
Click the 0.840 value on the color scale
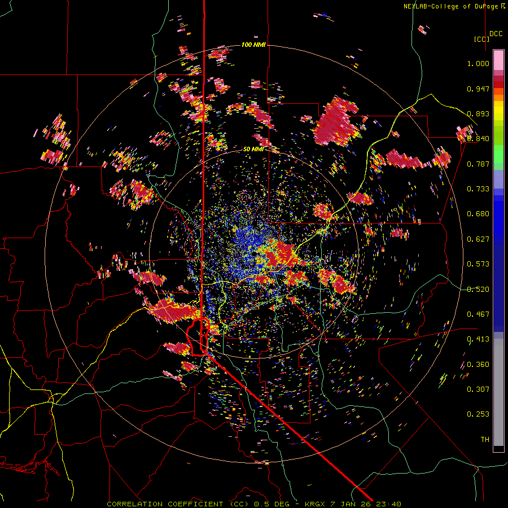point(478,139)
